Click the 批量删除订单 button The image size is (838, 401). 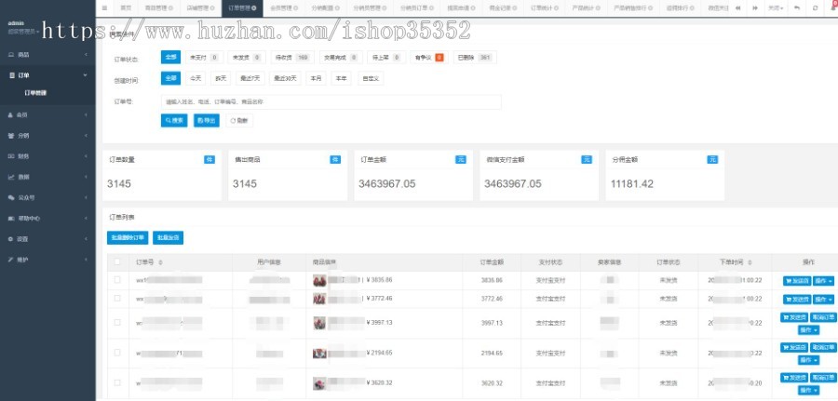tap(128, 237)
